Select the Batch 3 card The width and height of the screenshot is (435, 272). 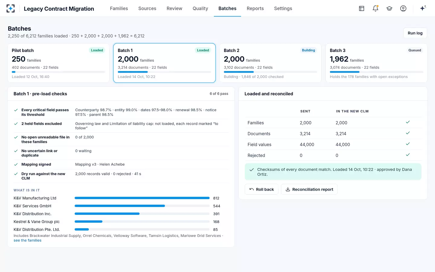pos(376,63)
